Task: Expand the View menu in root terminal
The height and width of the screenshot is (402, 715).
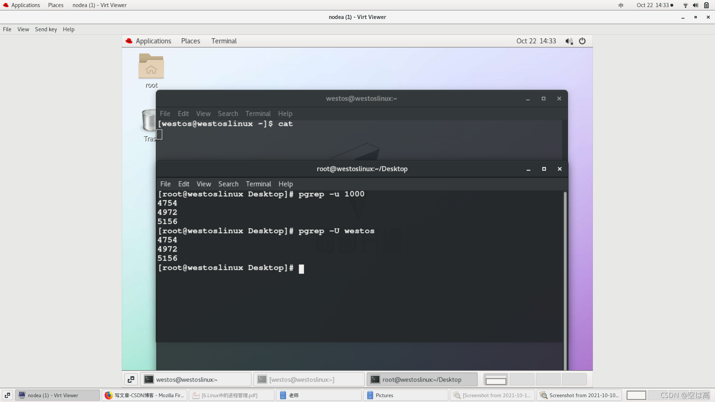Action: (203, 184)
